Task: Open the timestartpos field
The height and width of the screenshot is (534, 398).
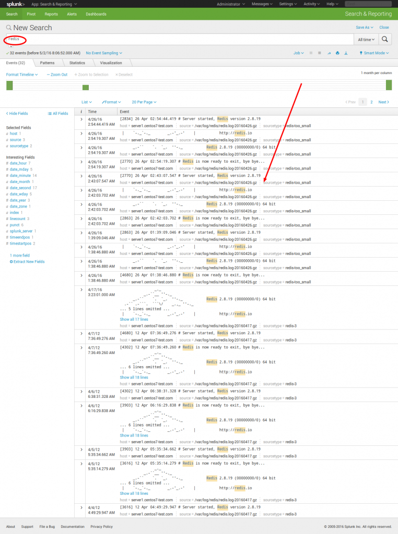Action: [x=20, y=244]
